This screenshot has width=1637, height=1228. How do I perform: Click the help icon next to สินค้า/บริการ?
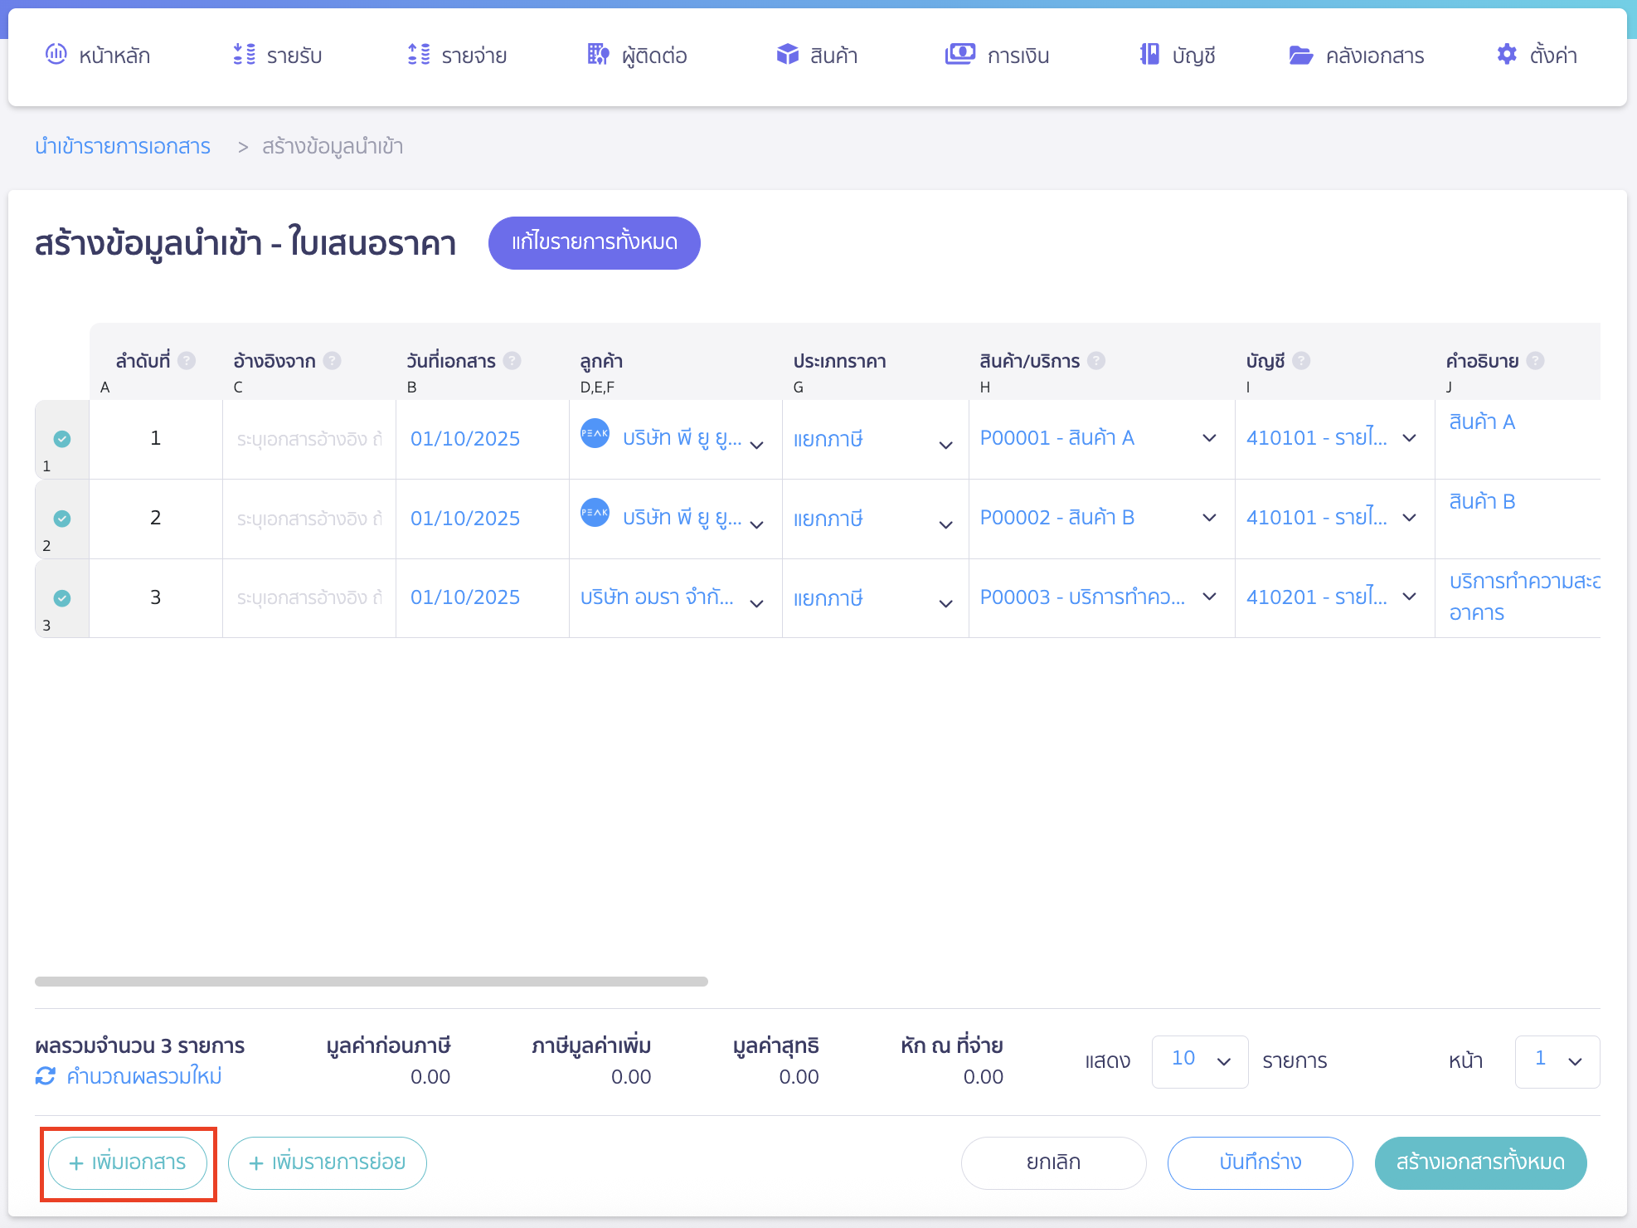point(1096,361)
